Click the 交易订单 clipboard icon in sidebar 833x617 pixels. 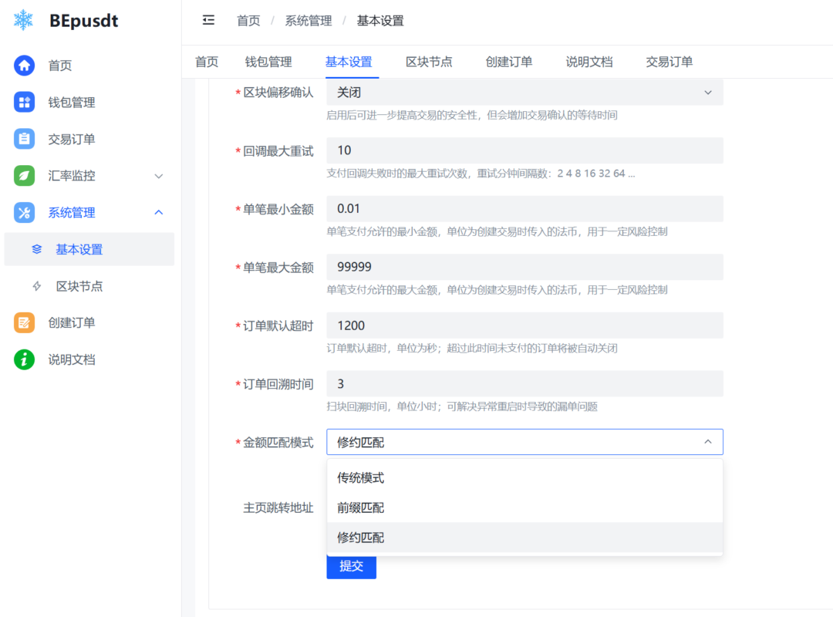[x=24, y=139]
